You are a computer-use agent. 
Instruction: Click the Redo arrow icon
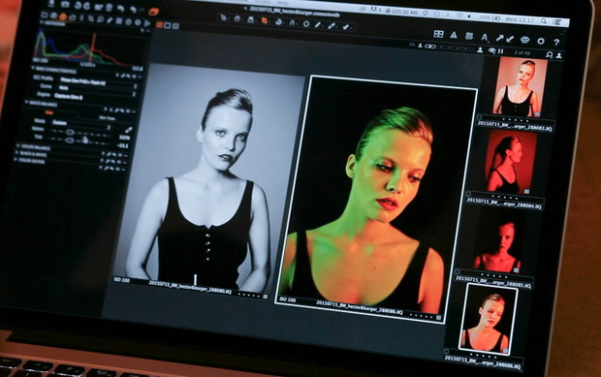[133, 9]
